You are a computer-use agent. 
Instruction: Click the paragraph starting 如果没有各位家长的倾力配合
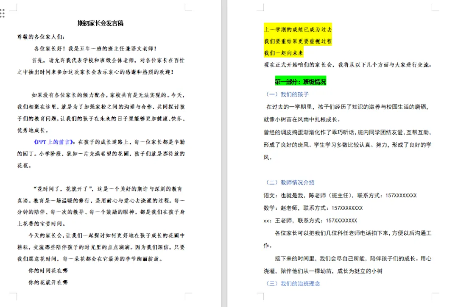tap(101, 113)
